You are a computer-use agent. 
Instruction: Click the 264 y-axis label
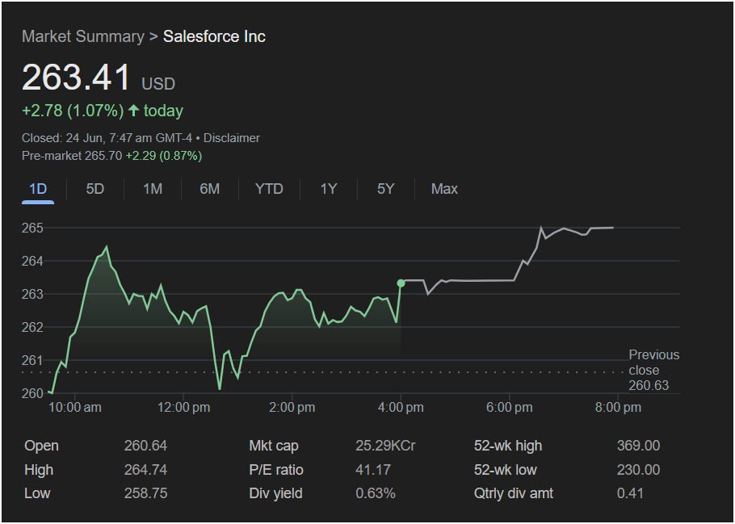[32, 261]
